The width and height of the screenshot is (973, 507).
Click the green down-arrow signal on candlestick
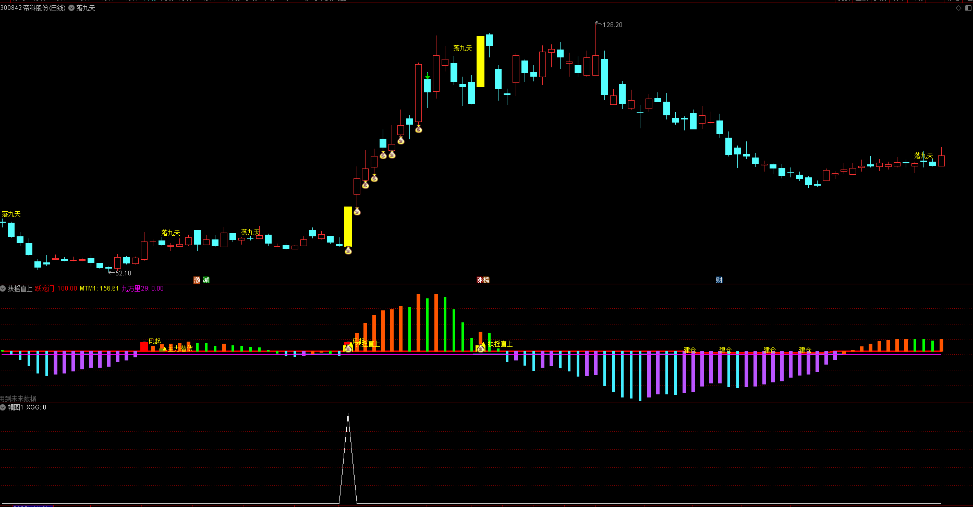428,76
